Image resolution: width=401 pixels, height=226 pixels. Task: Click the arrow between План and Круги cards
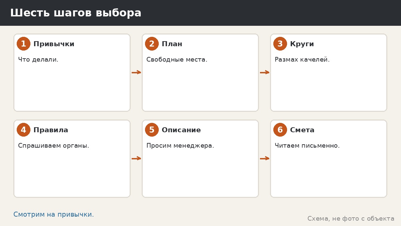click(265, 72)
